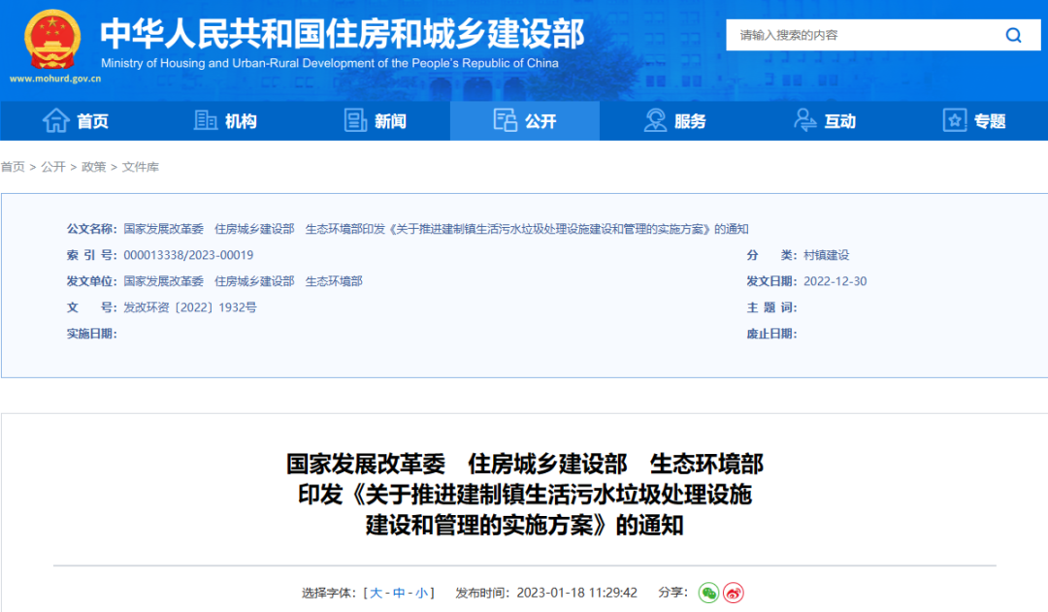The height and width of the screenshot is (612, 1048).
Task: Click the national emblem logo
Action: click(53, 41)
